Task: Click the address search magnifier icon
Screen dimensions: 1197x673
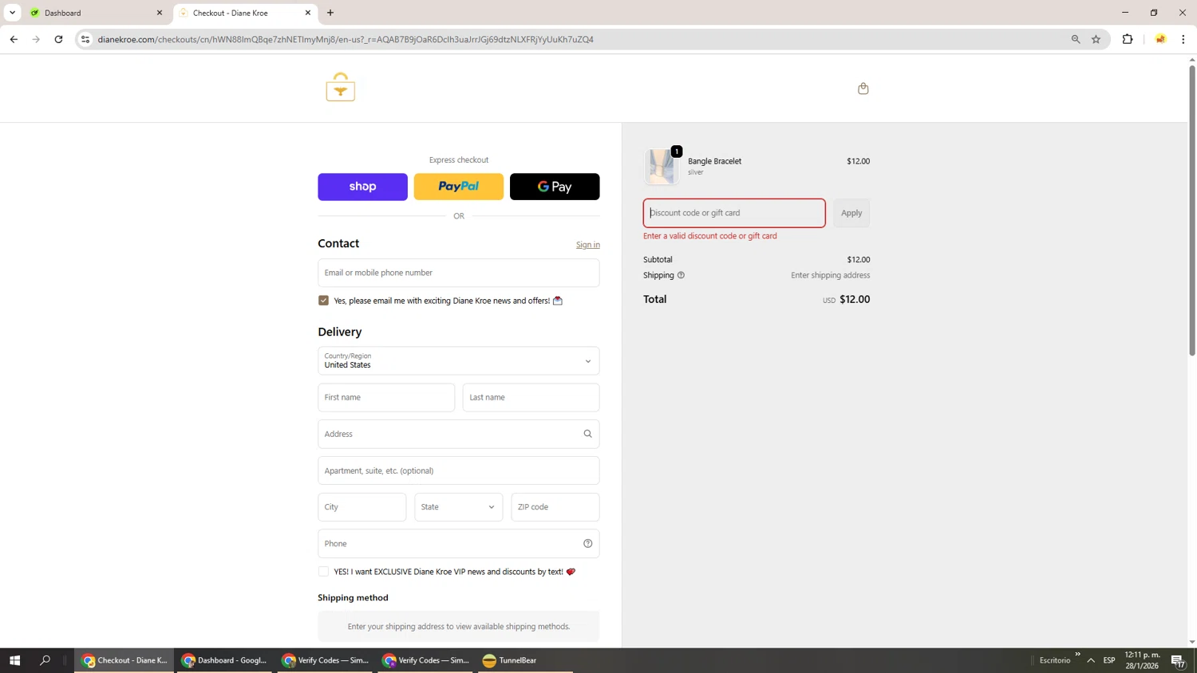Action: pyautogui.click(x=587, y=434)
